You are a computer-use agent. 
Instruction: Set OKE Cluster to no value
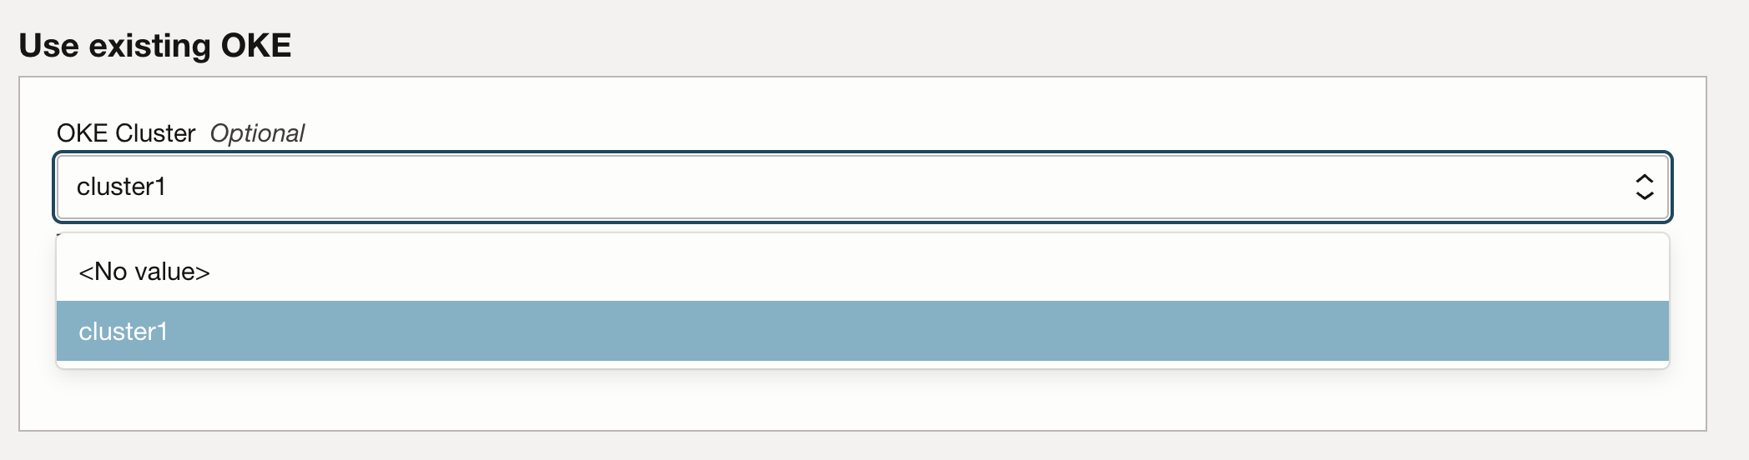coord(144,272)
